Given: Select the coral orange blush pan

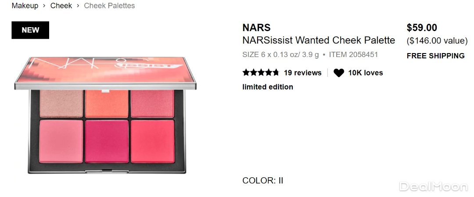Looking at the screenshot, I should [x=107, y=104].
